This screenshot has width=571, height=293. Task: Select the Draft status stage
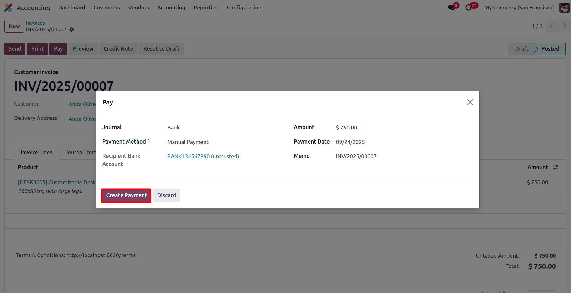tap(522, 49)
